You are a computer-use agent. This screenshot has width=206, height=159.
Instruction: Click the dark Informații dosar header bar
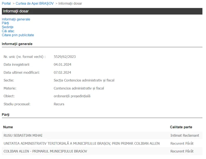102,11
